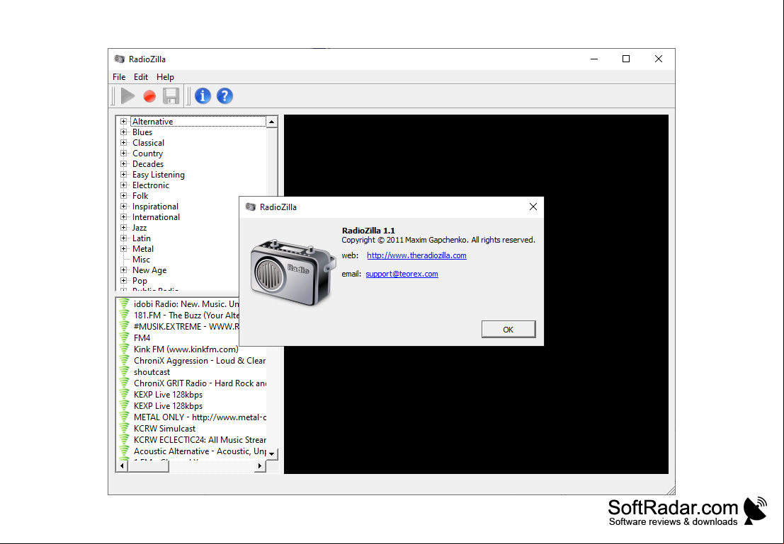The image size is (784, 544).
Task: Open the Edit menu
Action: (x=140, y=77)
